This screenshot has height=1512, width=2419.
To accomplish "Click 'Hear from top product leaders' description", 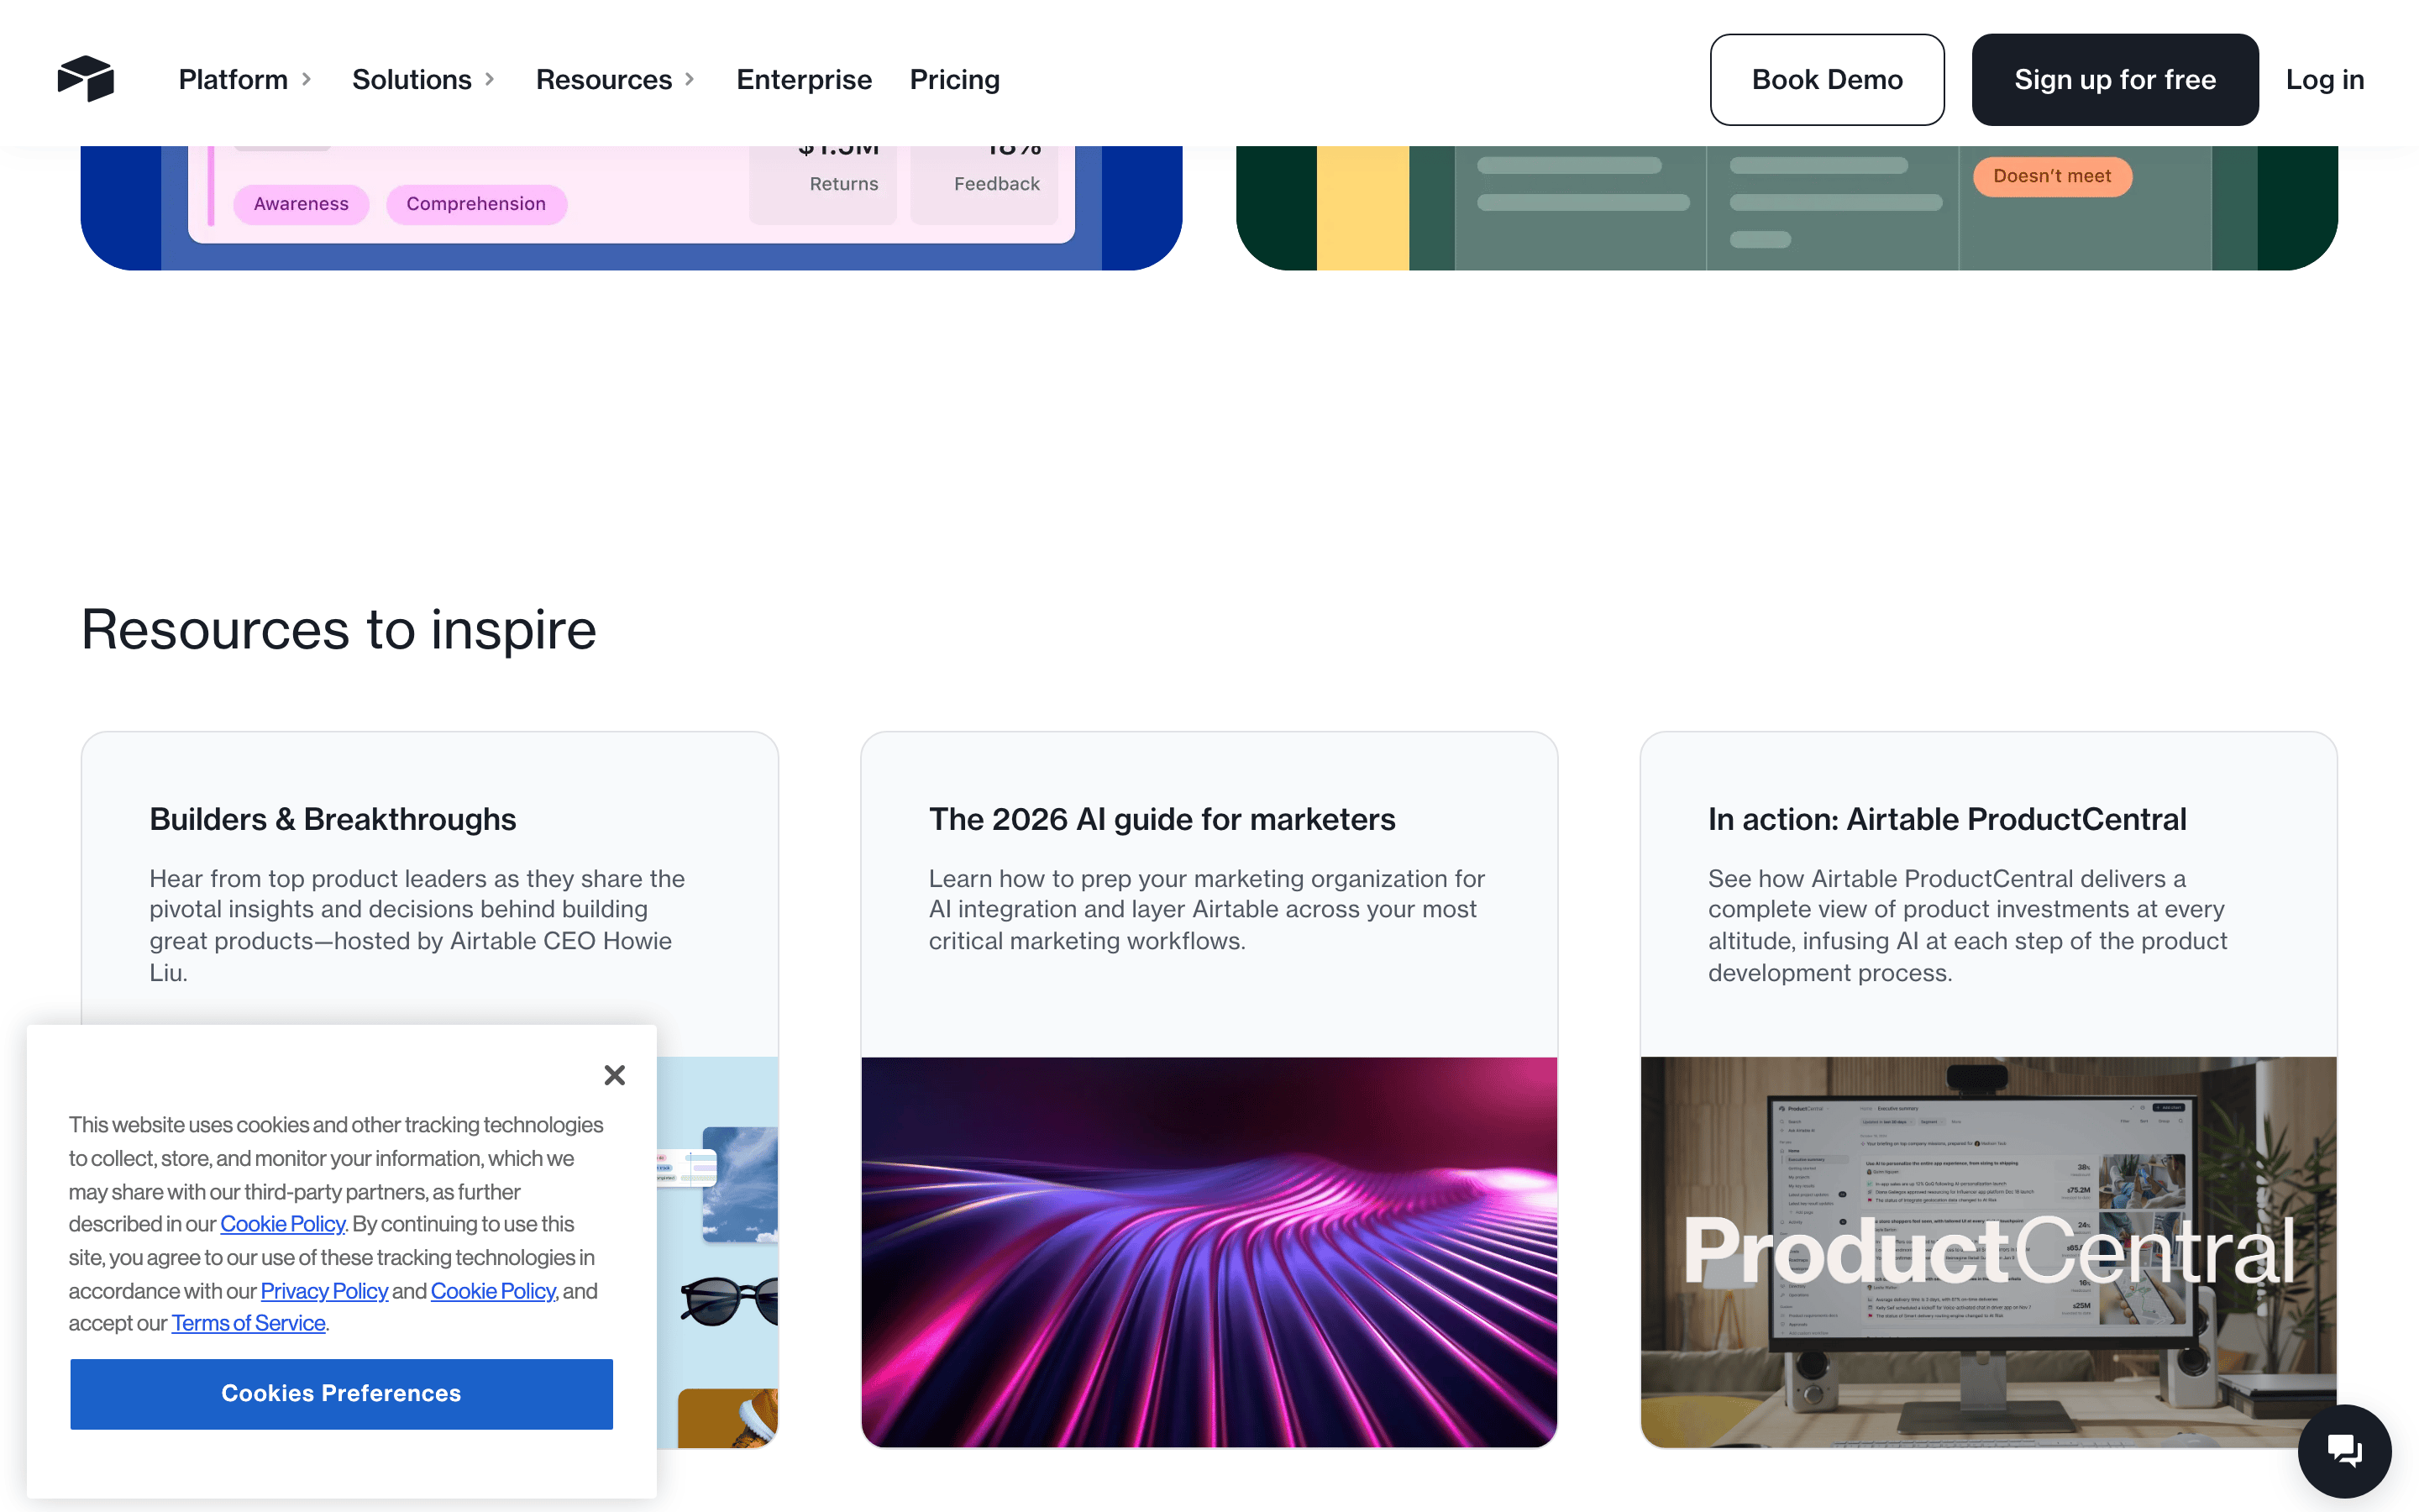I will click(x=417, y=925).
